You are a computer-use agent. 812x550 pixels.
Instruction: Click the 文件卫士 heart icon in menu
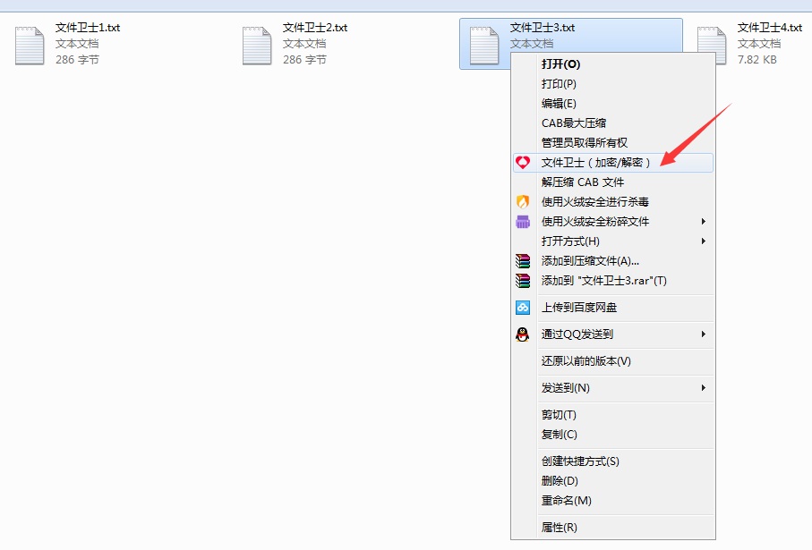[x=523, y=163]
